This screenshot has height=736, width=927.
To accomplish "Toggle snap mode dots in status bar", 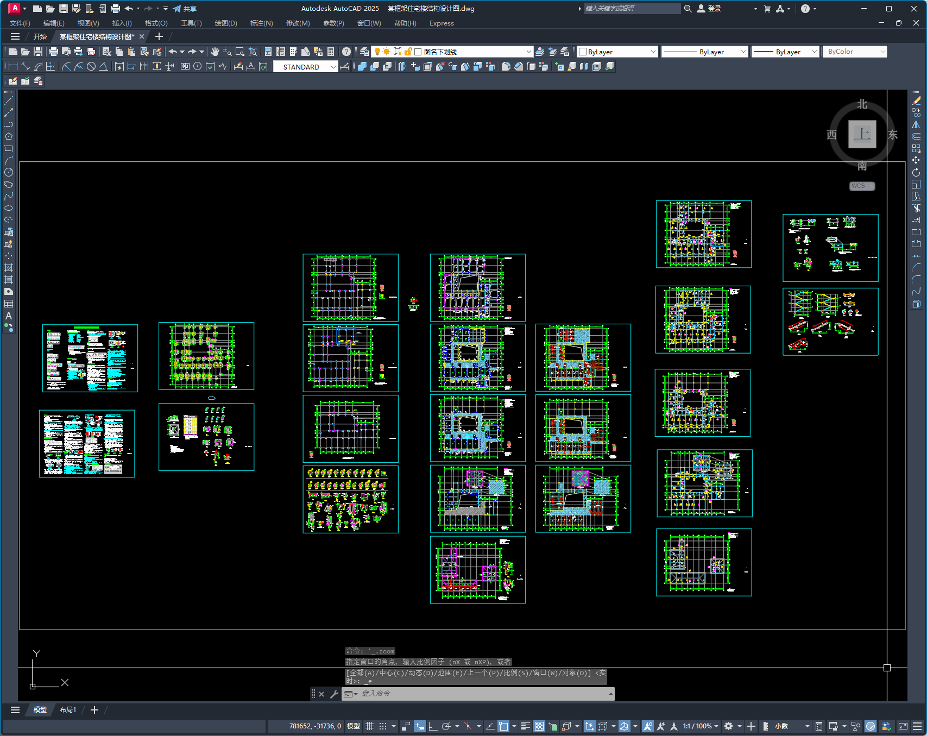I will [x=383, y=726].
